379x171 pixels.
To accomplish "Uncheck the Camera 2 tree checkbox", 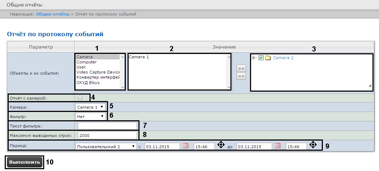I will 261,58.
